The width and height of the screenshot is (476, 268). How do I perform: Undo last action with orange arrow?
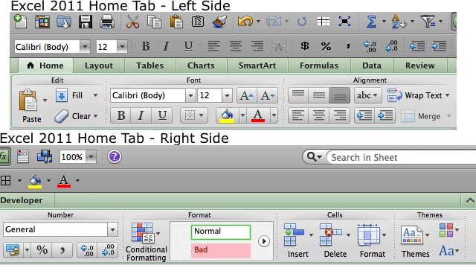(x=245, y=22)
